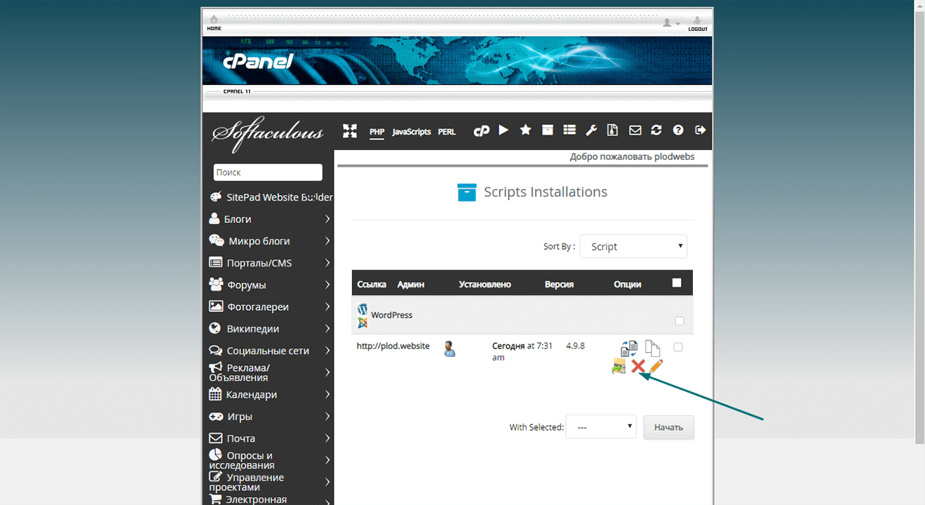The width and height of the screenshot is (925, 505).
Task: Click the envelope email settings icon
Action: click(x=635, y=130)
